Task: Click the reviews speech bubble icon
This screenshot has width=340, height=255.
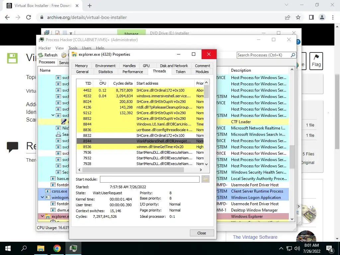Action: tap(12, 147)
